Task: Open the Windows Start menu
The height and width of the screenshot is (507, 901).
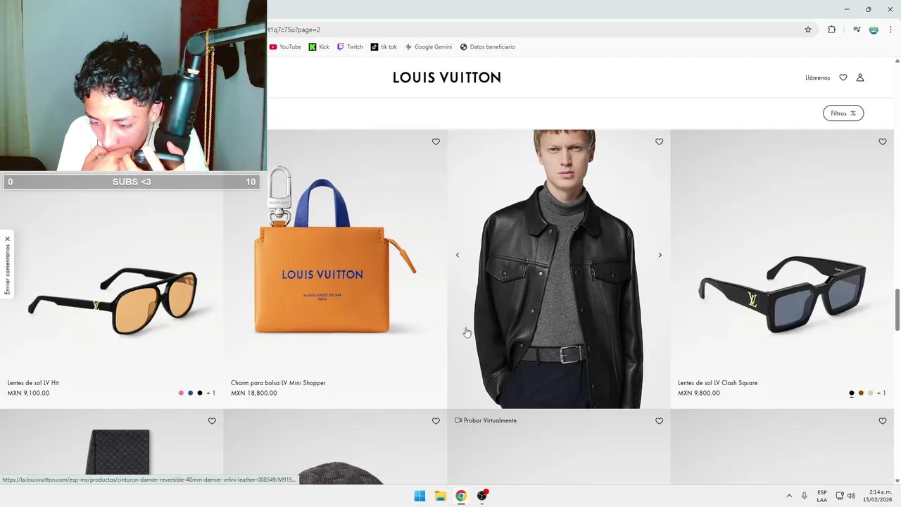Action: tap(420, 496)
